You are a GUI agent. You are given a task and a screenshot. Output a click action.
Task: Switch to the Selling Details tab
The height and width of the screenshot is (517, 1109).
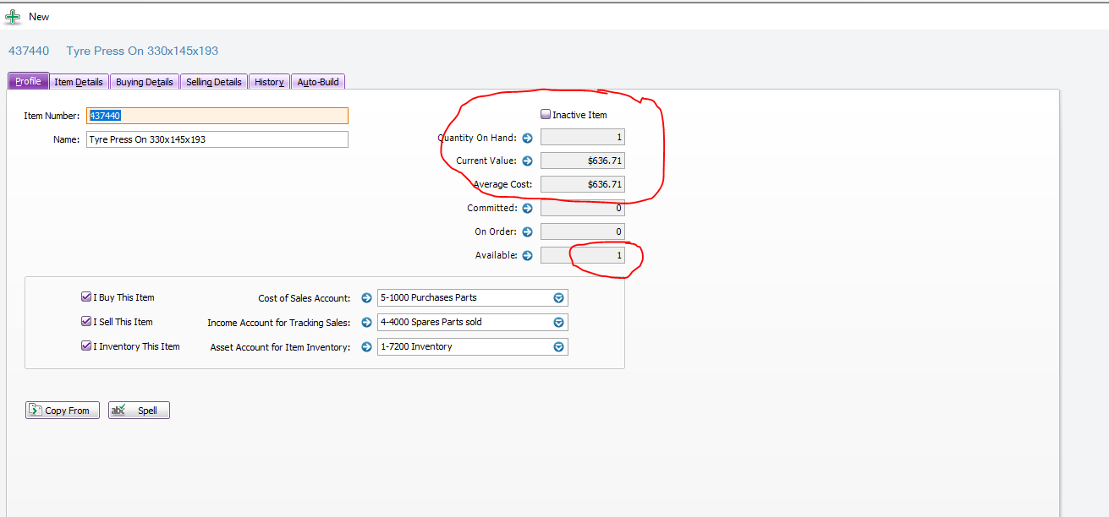tap(214, 82)
